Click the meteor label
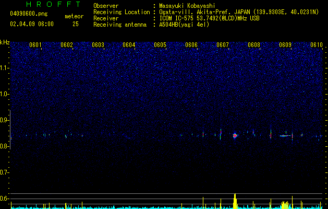 (x=74, y=16)
